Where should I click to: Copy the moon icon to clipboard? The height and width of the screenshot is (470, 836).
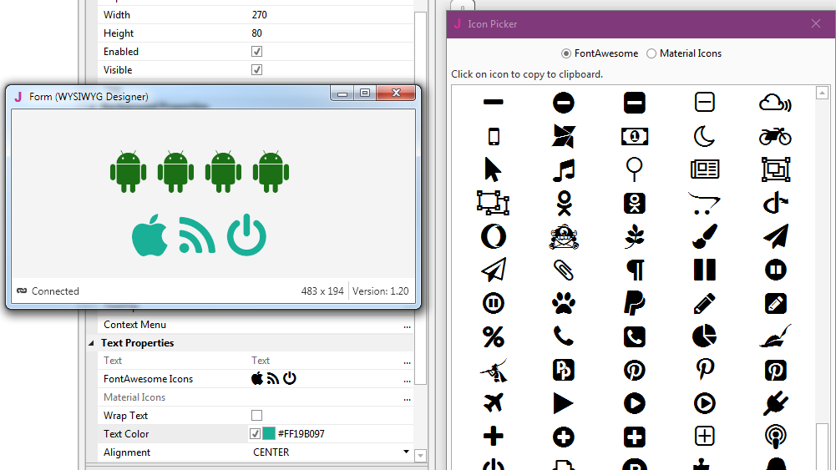(704, 136)
